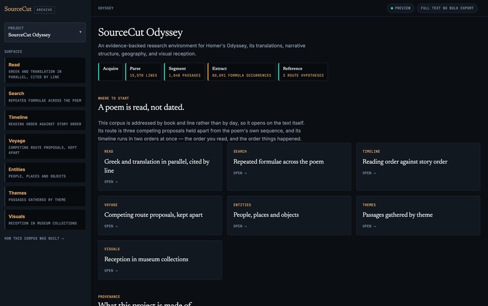Image resolution: width=488 pixels, height=306 pixels.
Task: Open the Search surface in sidebar
Action: 45,97
